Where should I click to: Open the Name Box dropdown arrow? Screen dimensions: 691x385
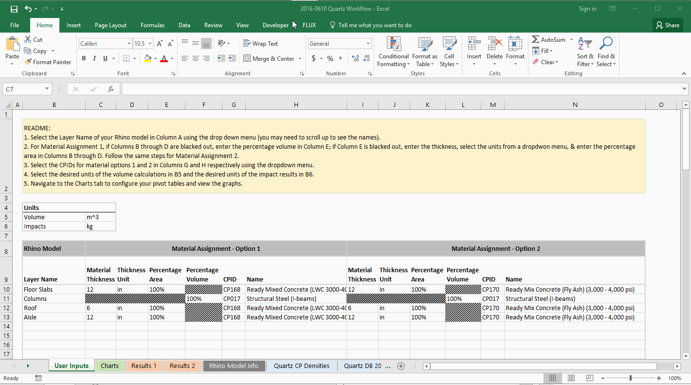coord(47,89)
